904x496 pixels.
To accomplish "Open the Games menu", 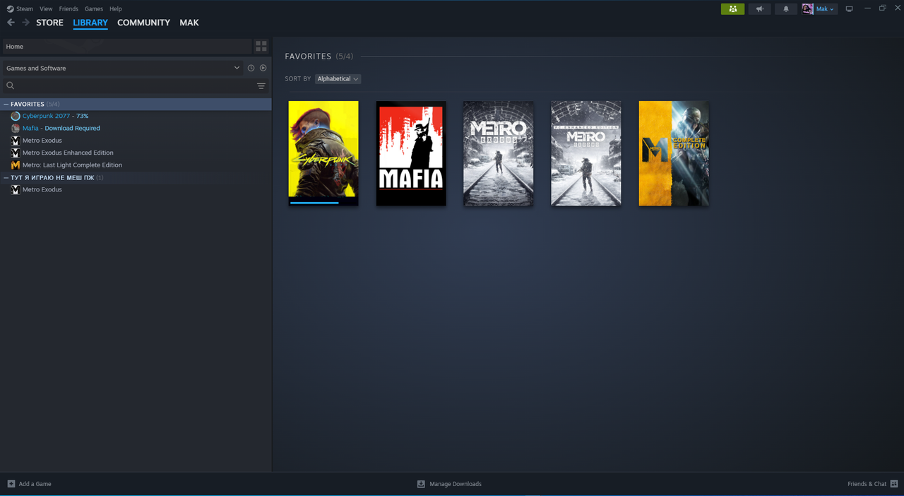I will [x=93, y=9].
